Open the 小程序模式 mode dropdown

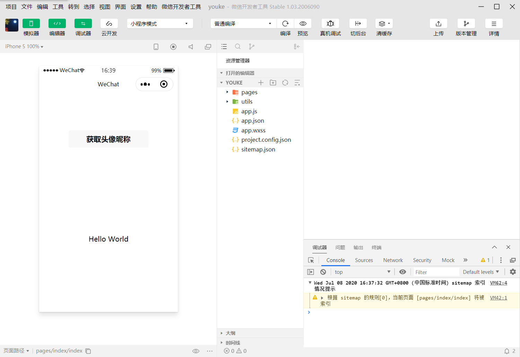[160, 24]
